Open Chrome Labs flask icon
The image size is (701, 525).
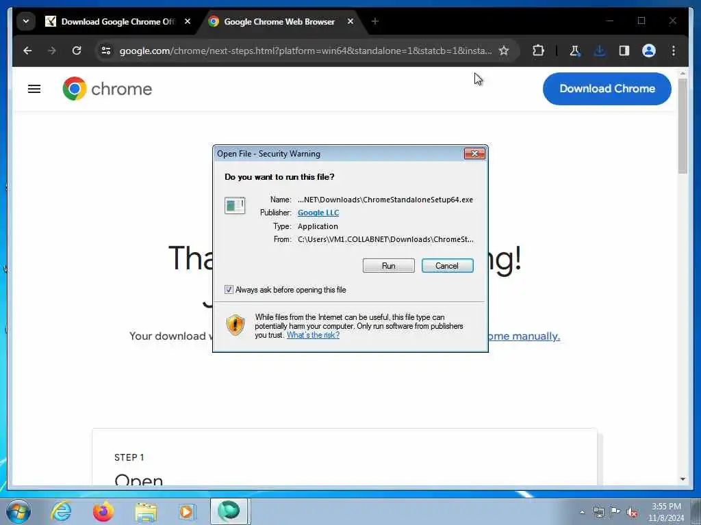click(575, 51)
